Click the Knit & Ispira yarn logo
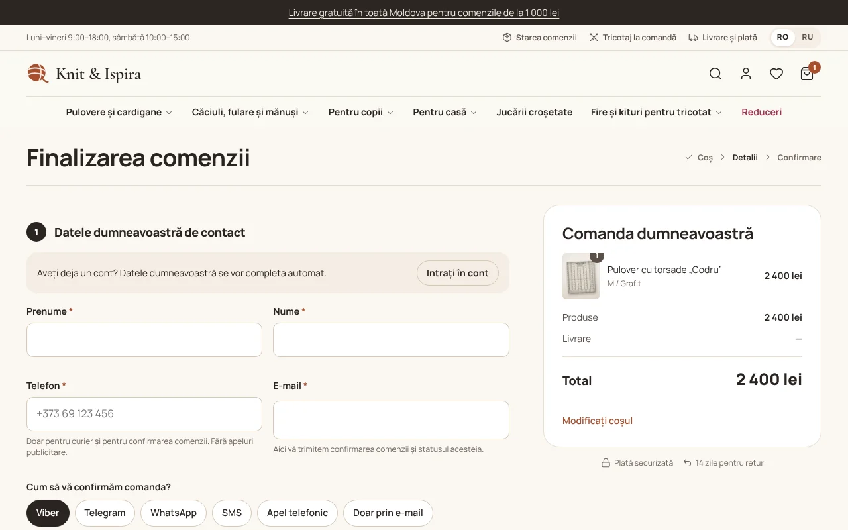Screen dimensions: 848x530 coord(84,74)
